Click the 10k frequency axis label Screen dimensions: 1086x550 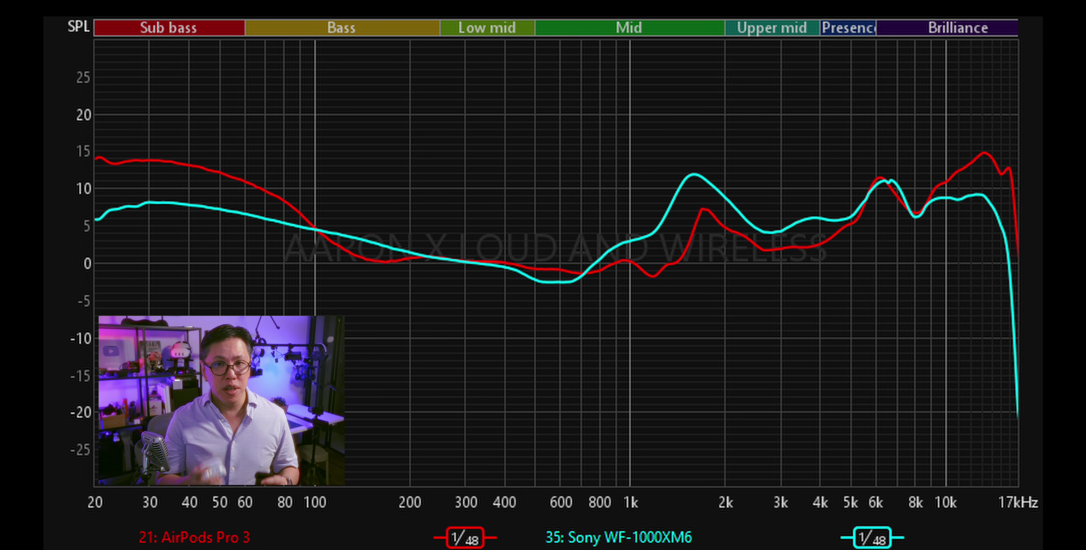coord(945,502)
